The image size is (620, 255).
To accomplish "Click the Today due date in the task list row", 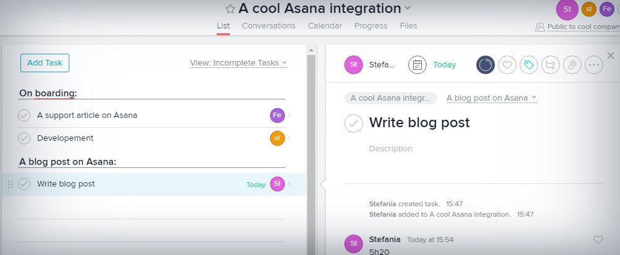I will (256, 185).
